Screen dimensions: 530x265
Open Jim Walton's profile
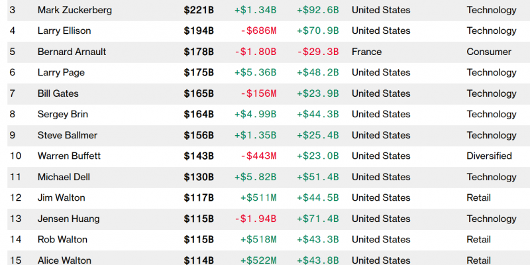click(61, 197)
